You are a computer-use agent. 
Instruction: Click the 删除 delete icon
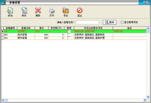[x=38, y=10]
